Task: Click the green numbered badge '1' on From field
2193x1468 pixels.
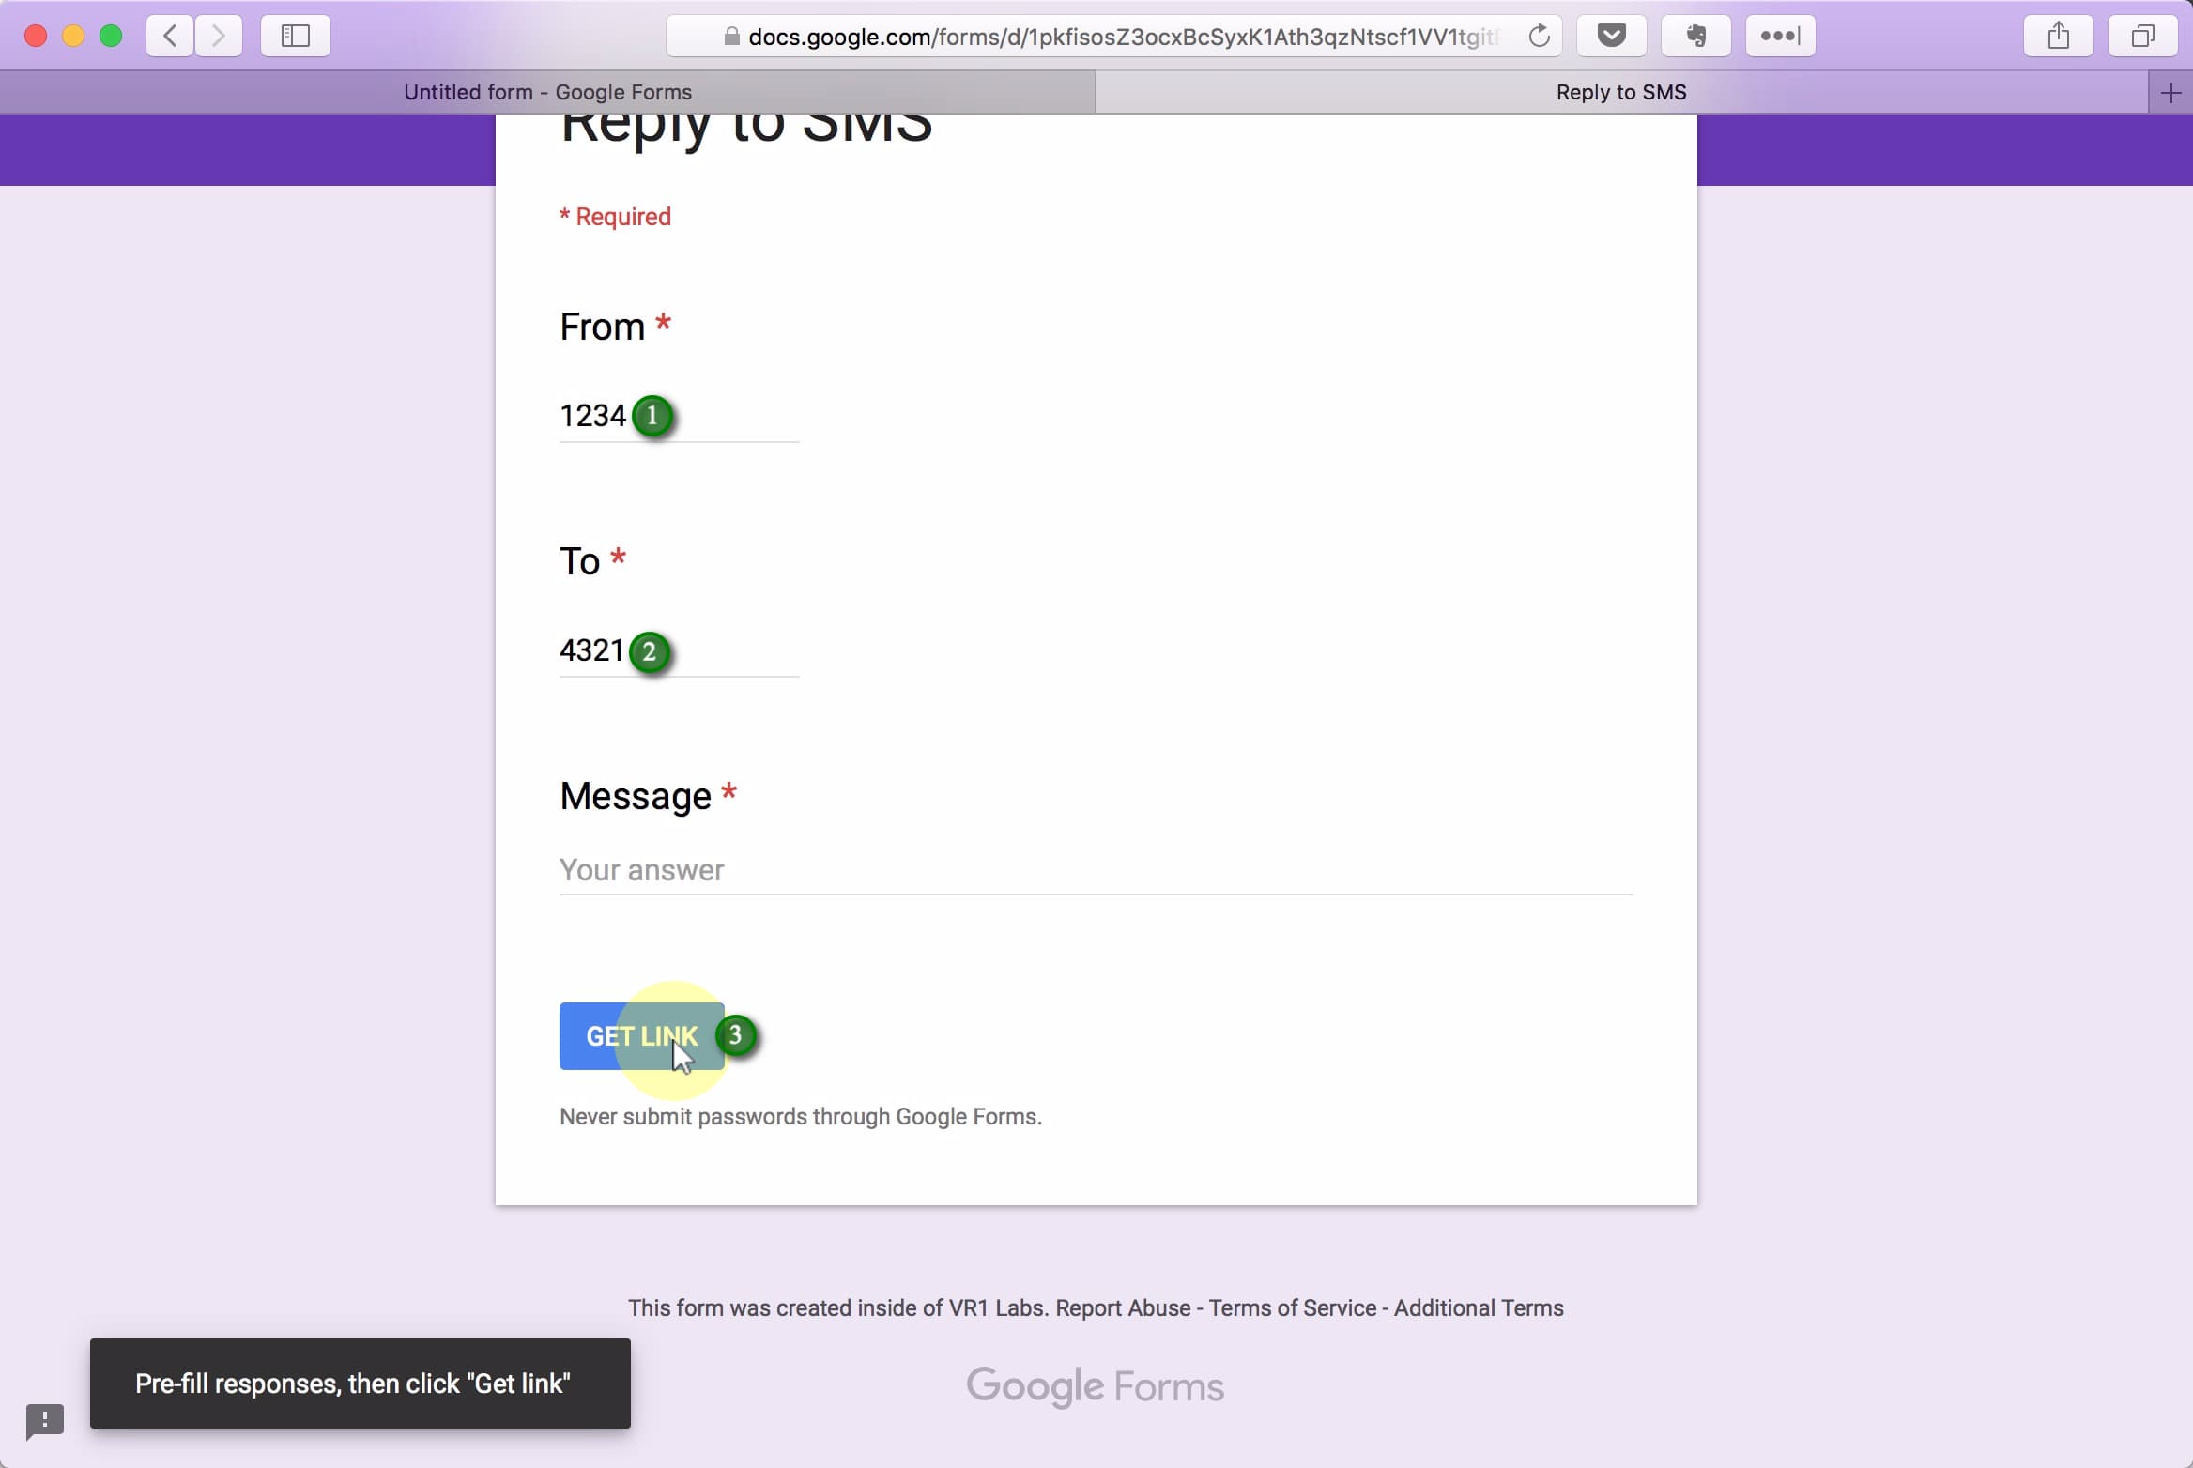Action: 651,416
